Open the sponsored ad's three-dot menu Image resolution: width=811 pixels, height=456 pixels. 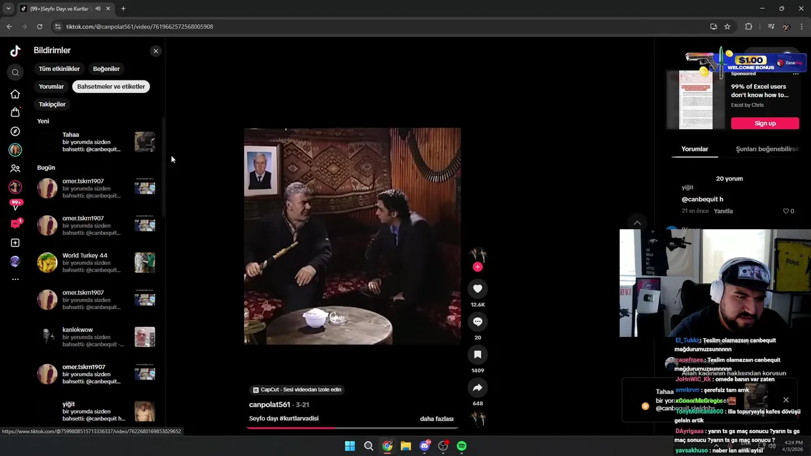(x=796, y=73)
